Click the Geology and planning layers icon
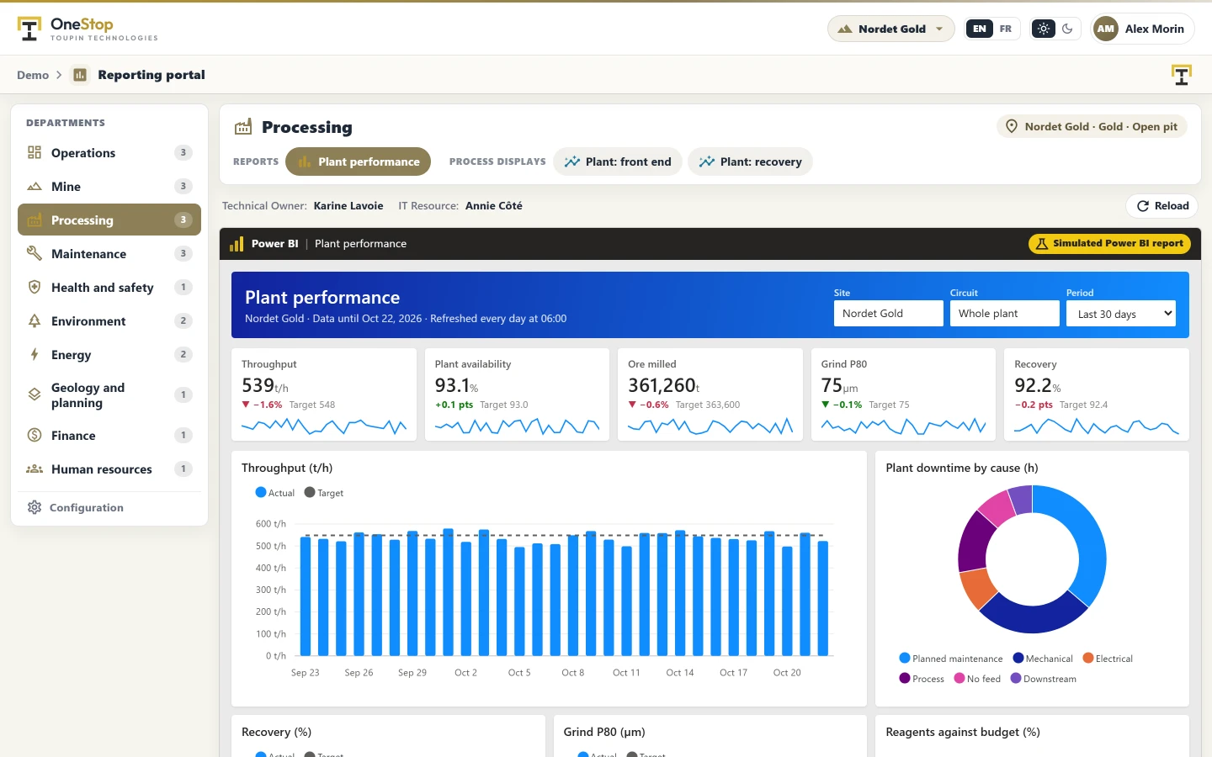The image size is (1212, 757). (x=35, y=394)
